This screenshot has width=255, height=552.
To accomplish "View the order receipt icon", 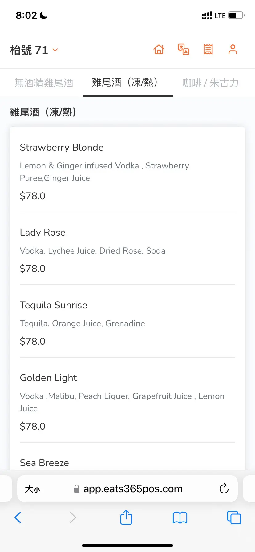I will (x=208, y=49).
